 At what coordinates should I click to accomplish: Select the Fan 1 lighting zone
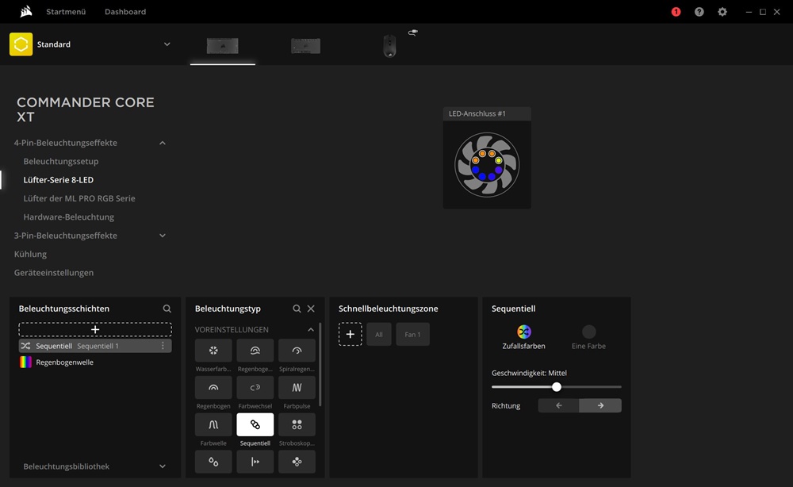click(x=412, y=334)
